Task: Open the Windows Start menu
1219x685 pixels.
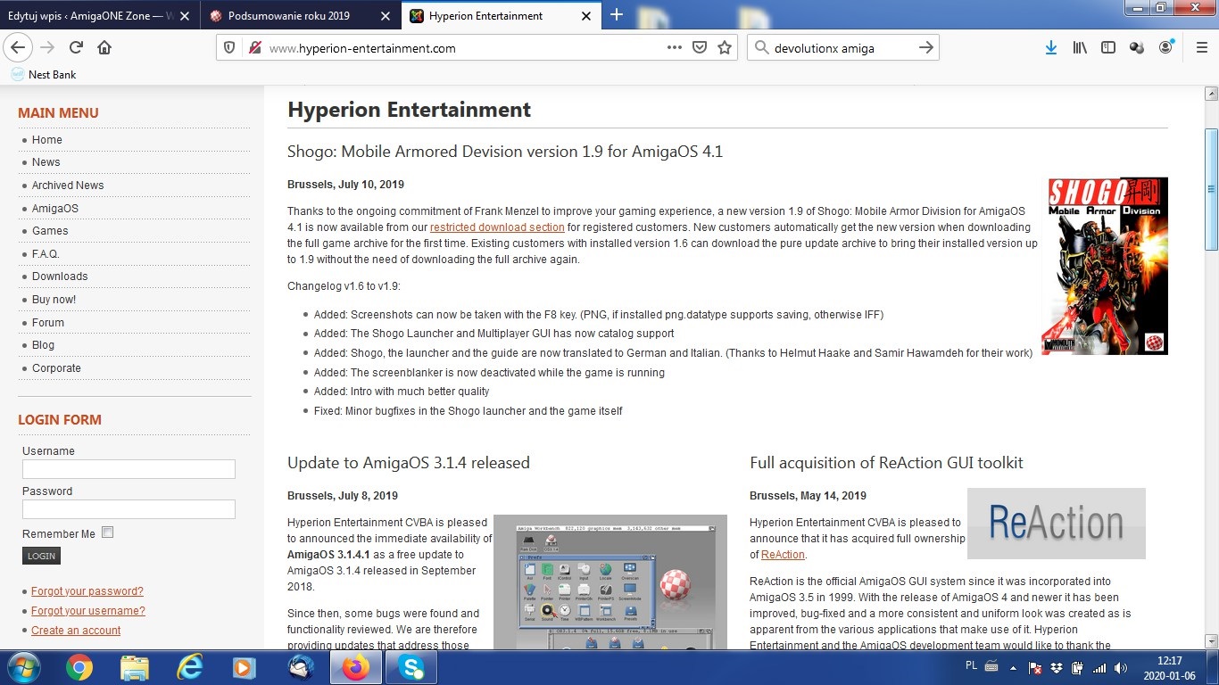Action: point(22,667)
